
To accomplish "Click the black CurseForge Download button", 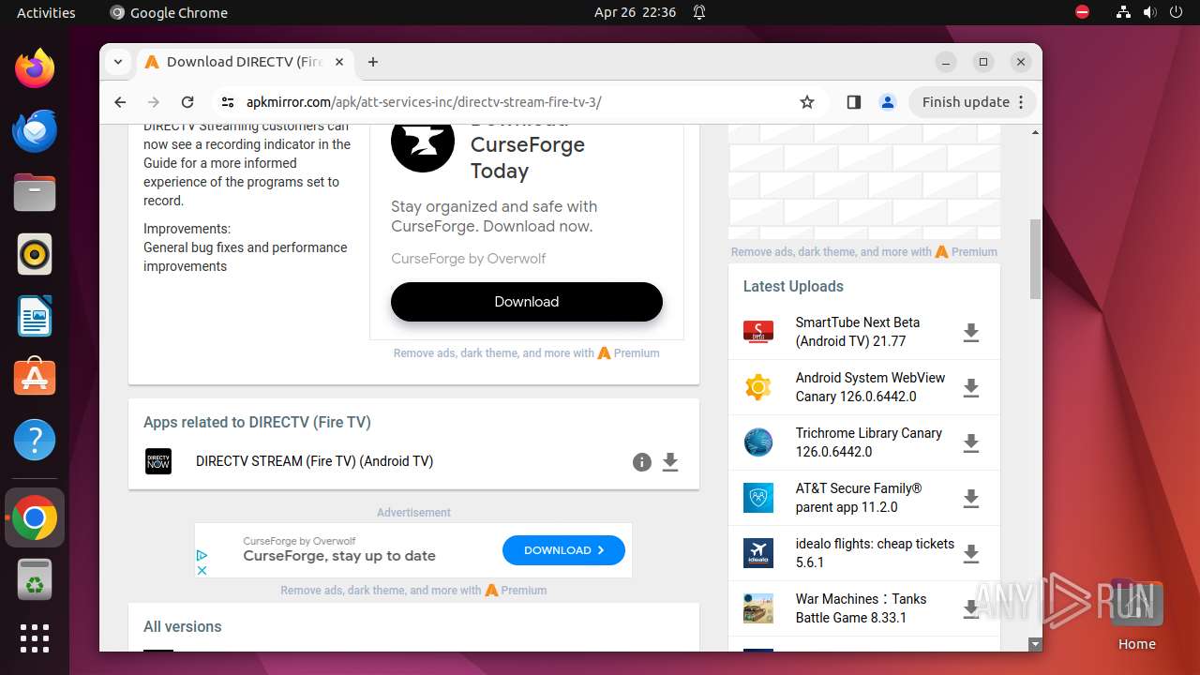I will (527, 302).
